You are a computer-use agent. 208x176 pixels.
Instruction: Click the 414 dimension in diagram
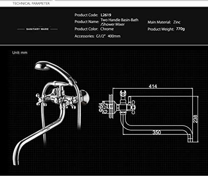(x=153, y=87)
